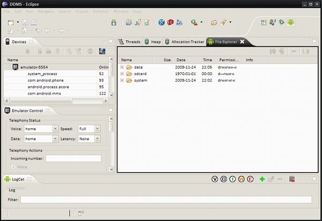Switch to the Allocation Tracker tab
322x221 pixels.
tap(185, 42)
